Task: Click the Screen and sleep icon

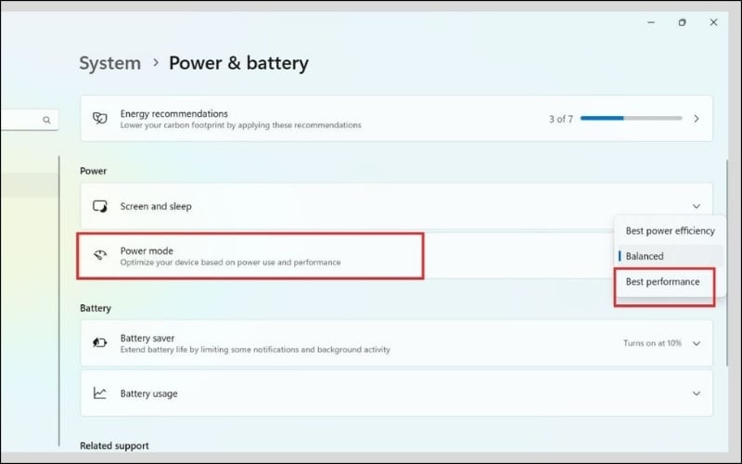Action: click(x=100, y=206)
